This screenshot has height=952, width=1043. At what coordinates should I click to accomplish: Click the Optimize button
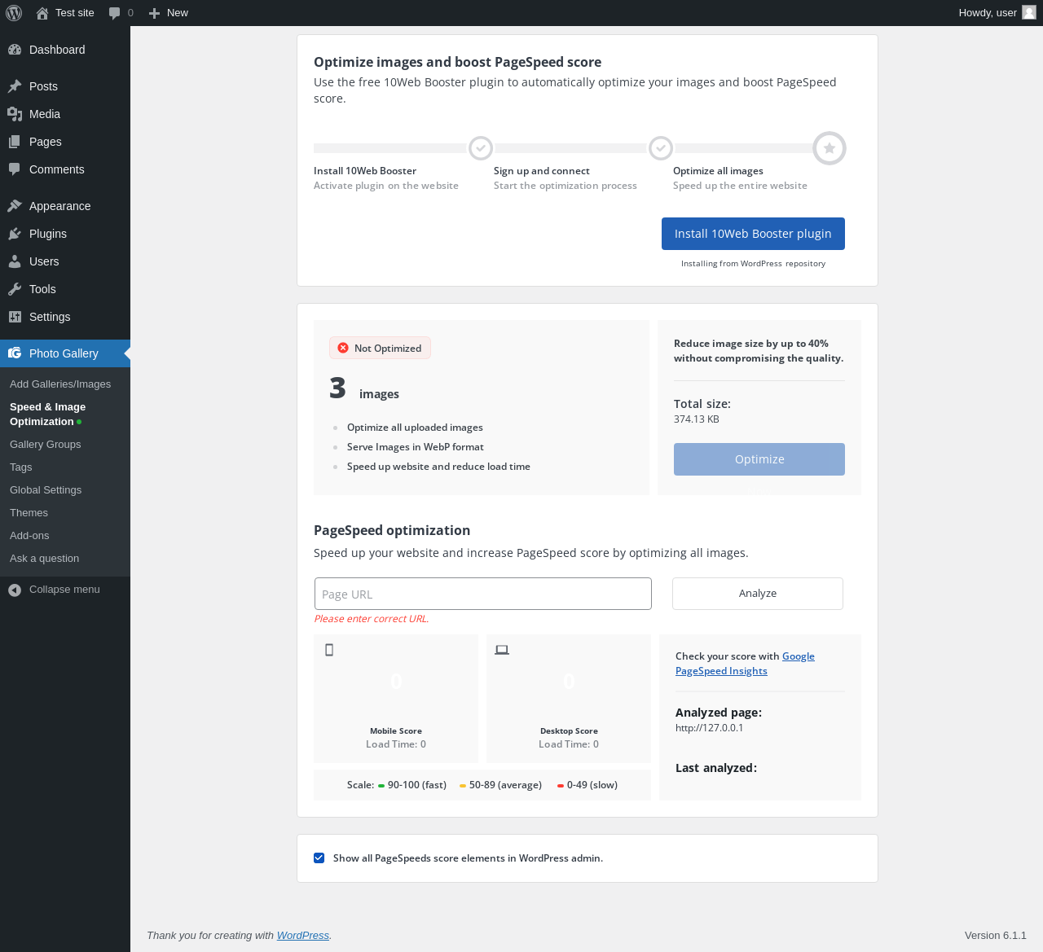pyautogui.click(x=759, y=459)
